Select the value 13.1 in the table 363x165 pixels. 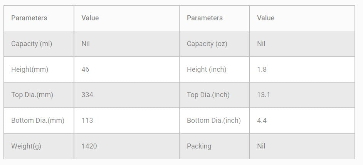tap(263, 95)
